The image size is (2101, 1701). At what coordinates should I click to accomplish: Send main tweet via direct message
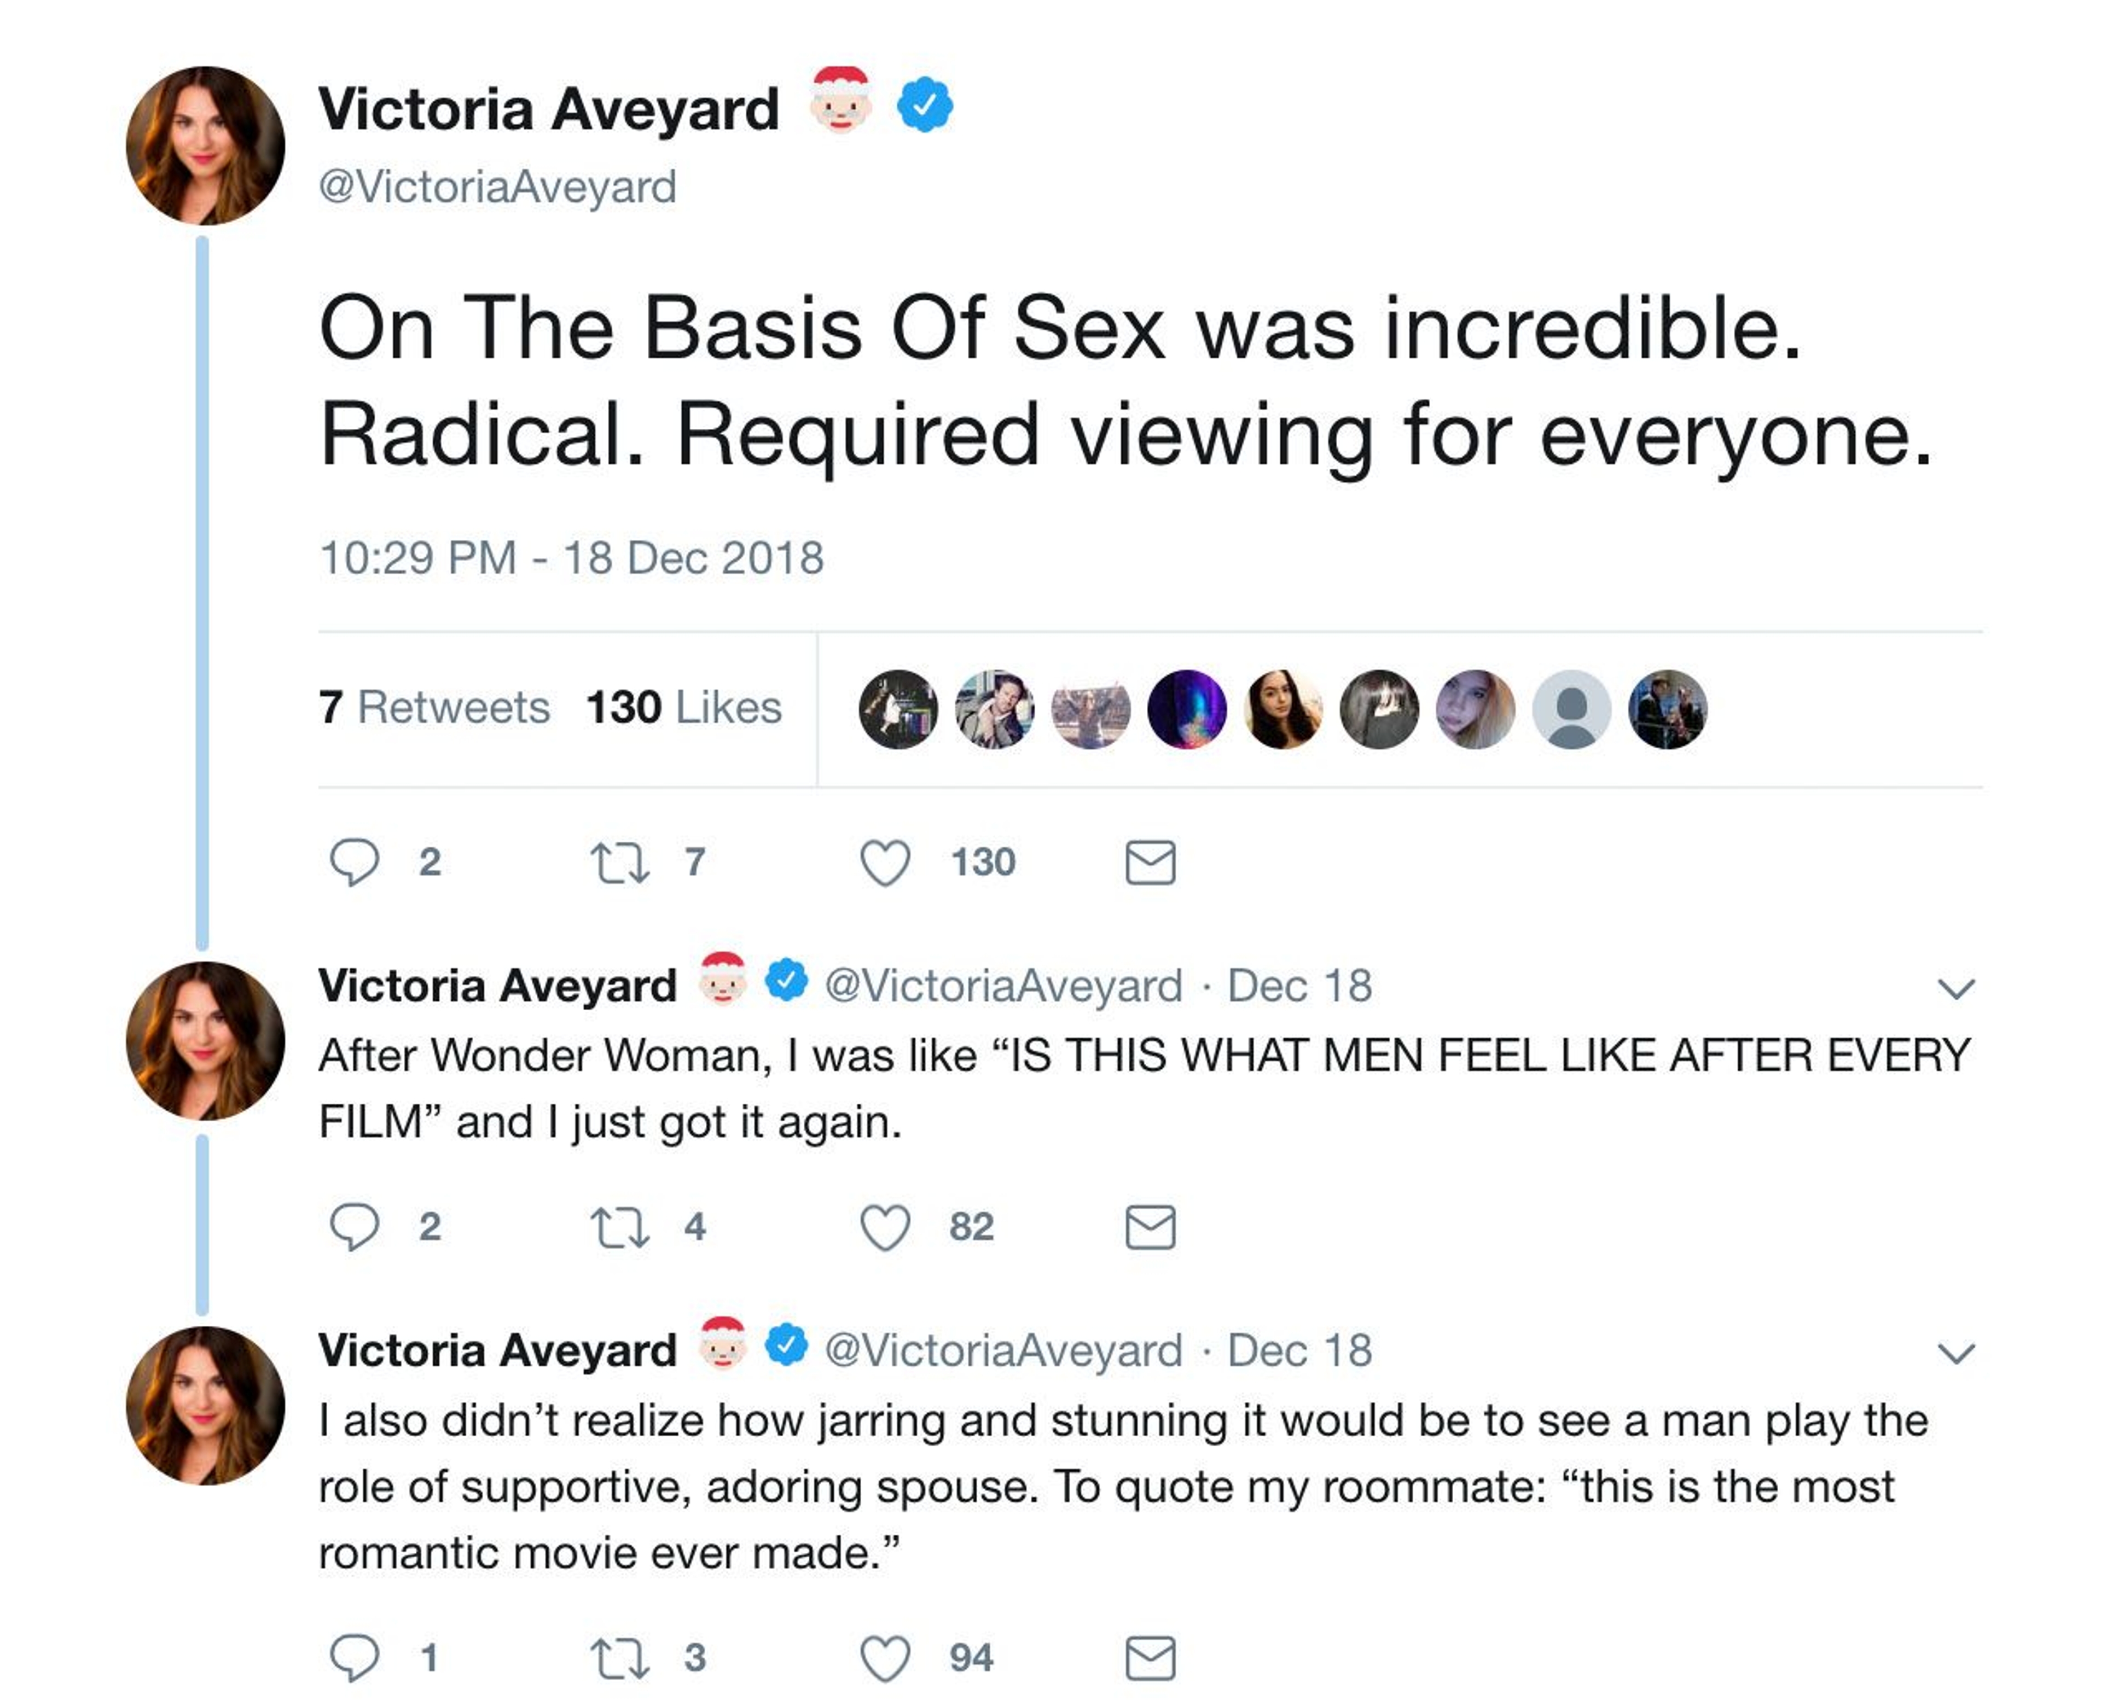[x=1150, y=862]
